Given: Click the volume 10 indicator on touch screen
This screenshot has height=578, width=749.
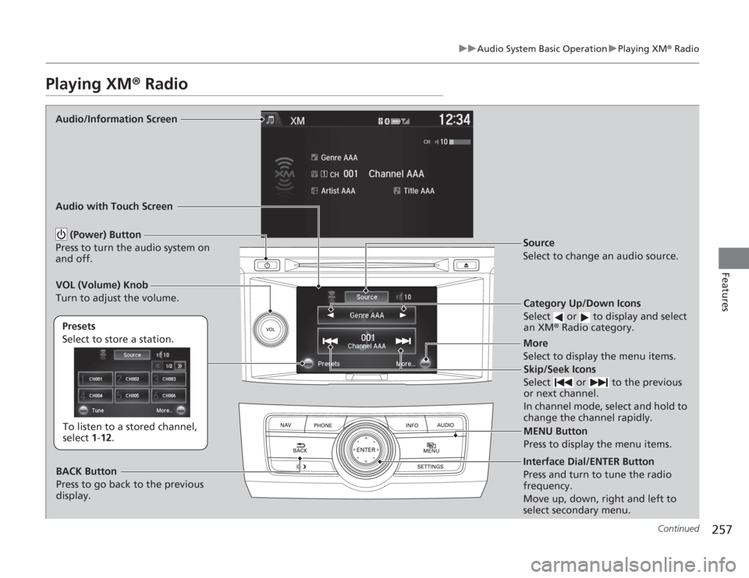Looking at the screenshot, I should [403, 297].
